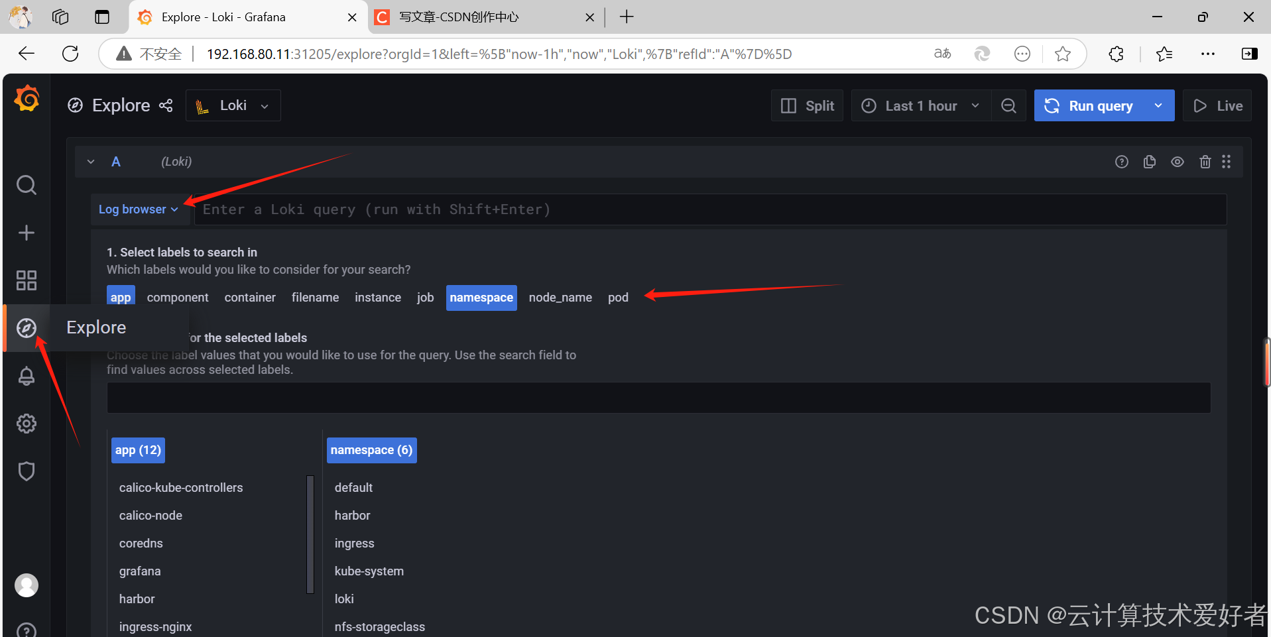Click the app (12) values header
Viewport: 1271px width, 637px height.
(138, 450)
